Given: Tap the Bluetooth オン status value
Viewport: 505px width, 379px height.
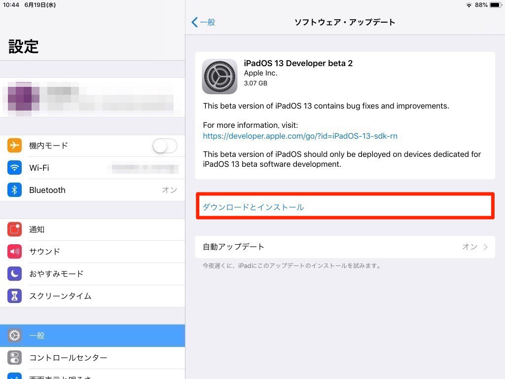Looking at the screenshot, I should click(170, 190).
